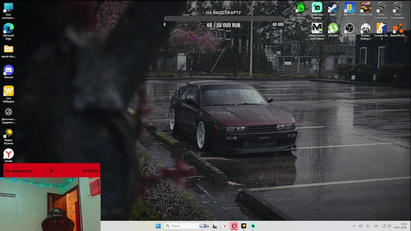Select the Steam desktop icon

[x=333, y=9]
